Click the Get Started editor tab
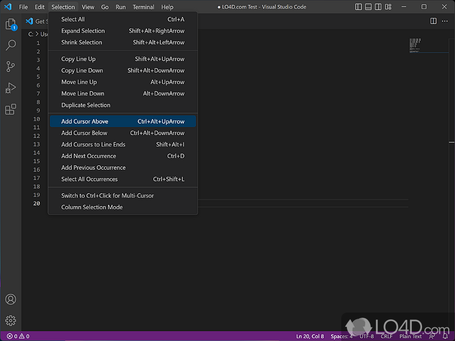 pyautogui.click(x=36, y=21)
